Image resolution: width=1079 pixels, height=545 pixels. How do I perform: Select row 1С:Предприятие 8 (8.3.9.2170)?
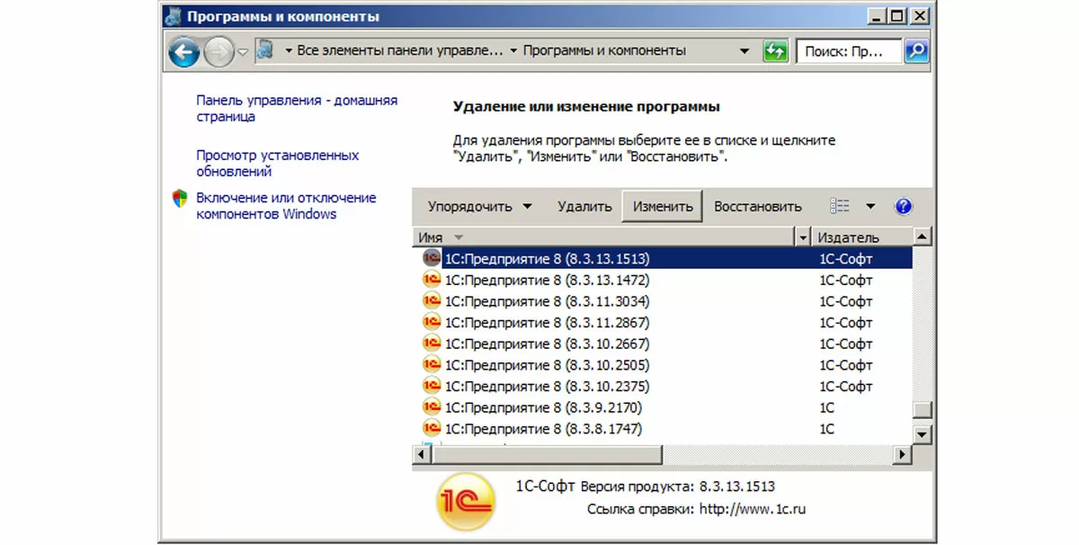[664, 407]
